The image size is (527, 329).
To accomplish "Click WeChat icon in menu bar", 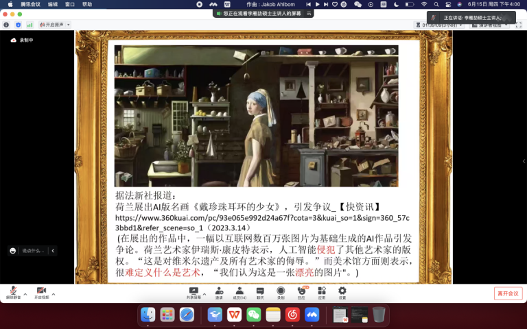I will click(x=358, y=4).
